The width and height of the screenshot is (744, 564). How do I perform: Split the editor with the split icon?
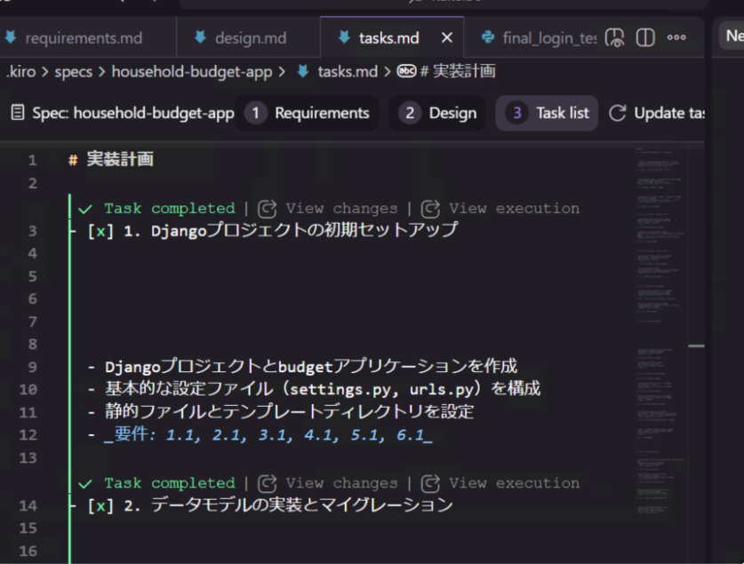(x=645, y=37)
